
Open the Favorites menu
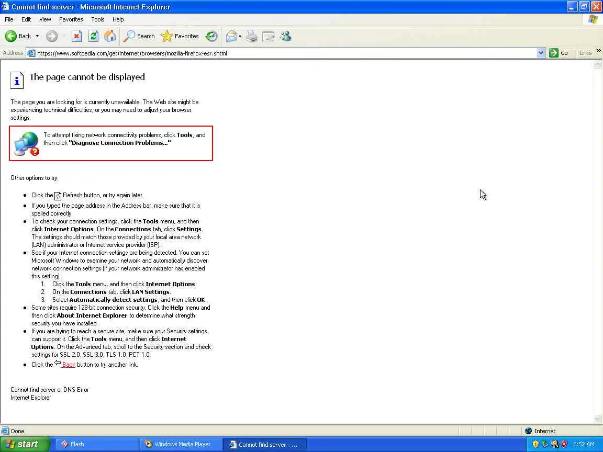tap(71, 19)
